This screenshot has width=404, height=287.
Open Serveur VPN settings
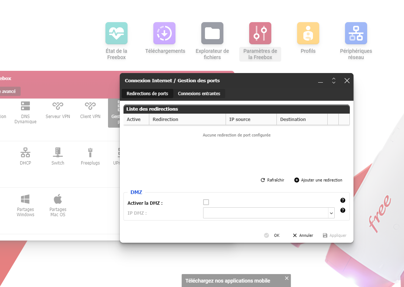pos(58,110)
